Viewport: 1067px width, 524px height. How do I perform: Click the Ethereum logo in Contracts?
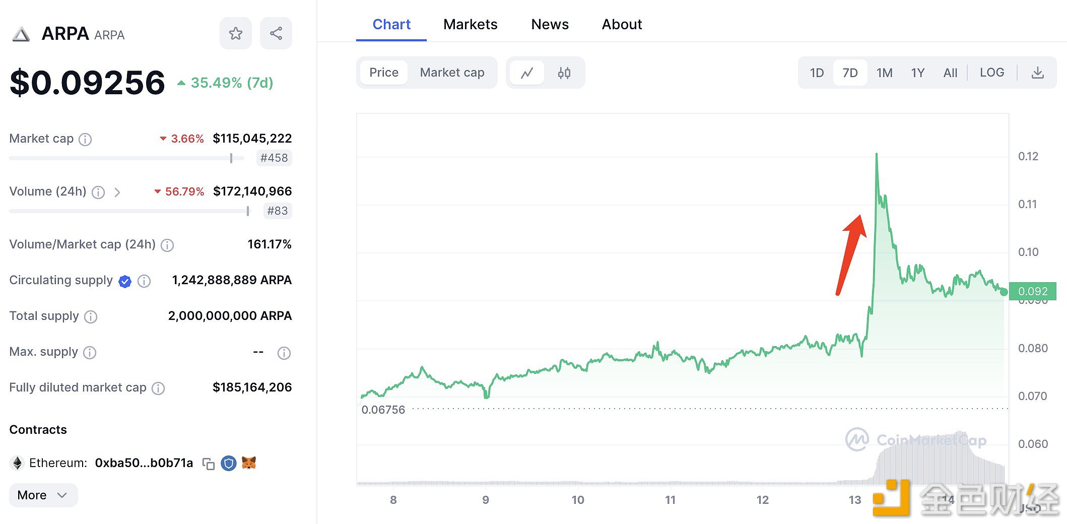pyautogui.click(x=18, y=463)
